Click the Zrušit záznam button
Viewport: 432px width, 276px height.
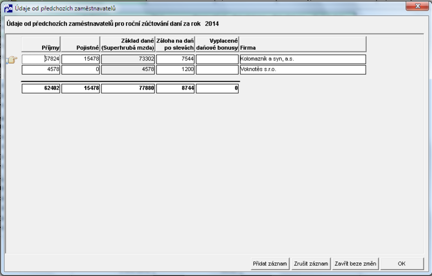click(x=311, y=264)
